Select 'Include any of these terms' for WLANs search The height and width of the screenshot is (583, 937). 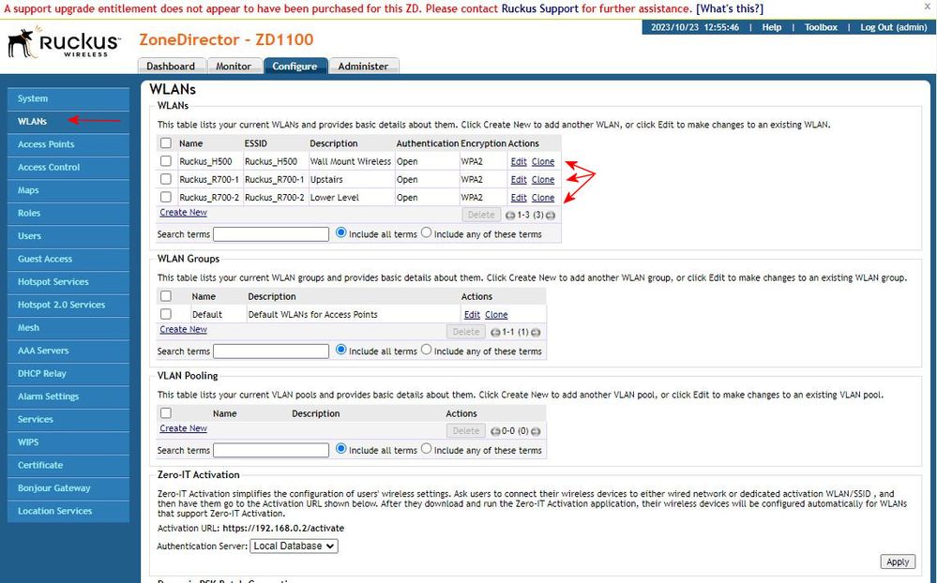click(427, 233)
